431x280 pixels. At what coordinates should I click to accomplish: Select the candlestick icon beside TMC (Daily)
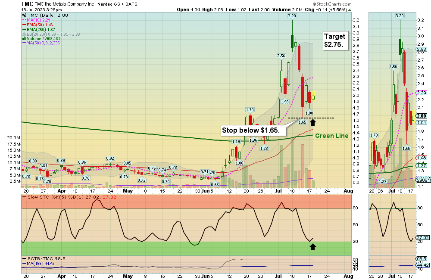tap(24, 15)
